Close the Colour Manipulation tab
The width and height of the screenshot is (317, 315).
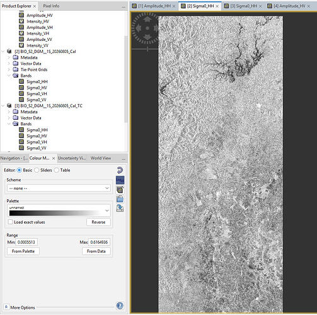coord(54,158)
